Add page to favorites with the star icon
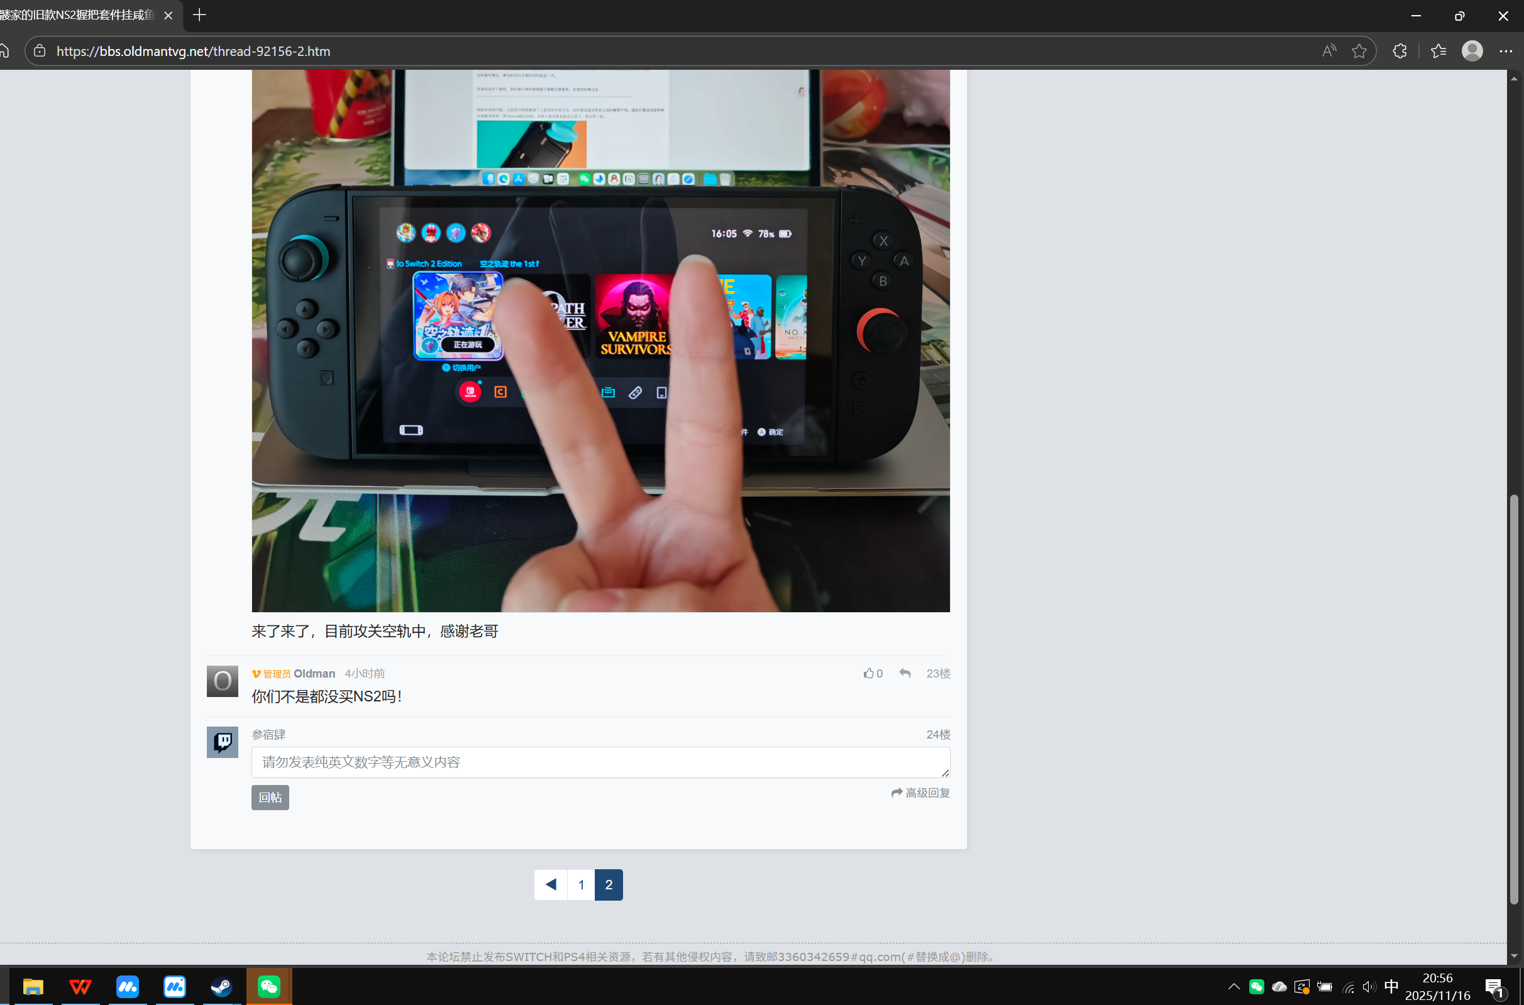Viewport: 1524px width, 1005px height. pos(1359,52)
